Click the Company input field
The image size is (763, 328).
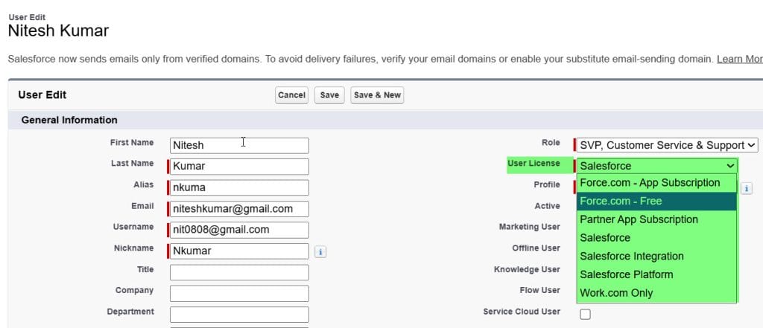click(x=239, y=294)
